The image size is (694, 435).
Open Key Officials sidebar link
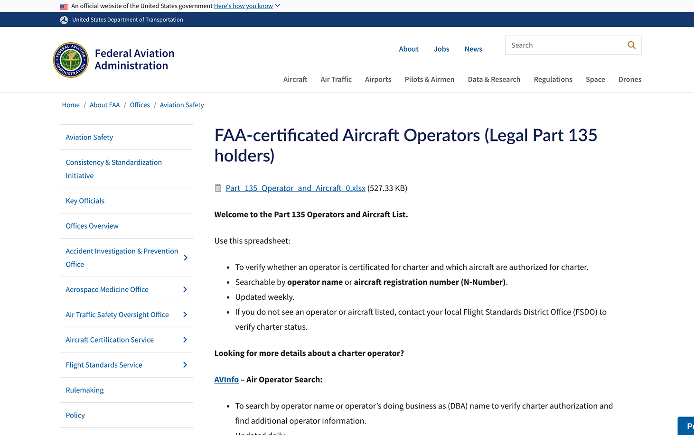(x=85, y=201)
